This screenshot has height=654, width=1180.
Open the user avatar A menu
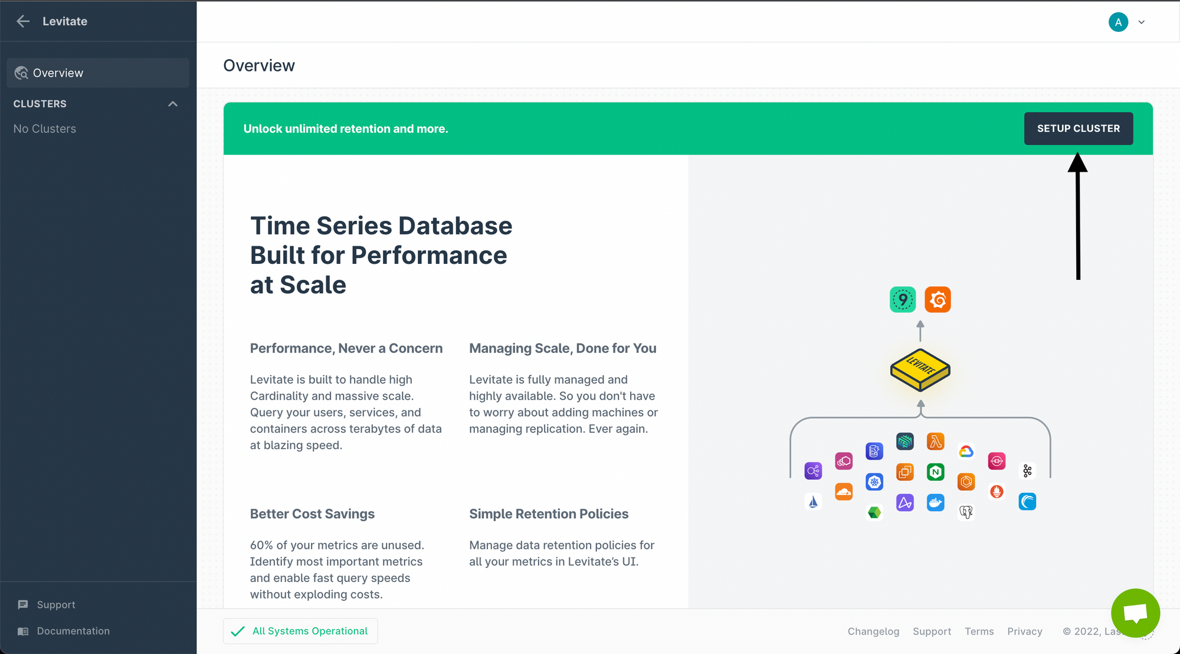click(1118, 22)
